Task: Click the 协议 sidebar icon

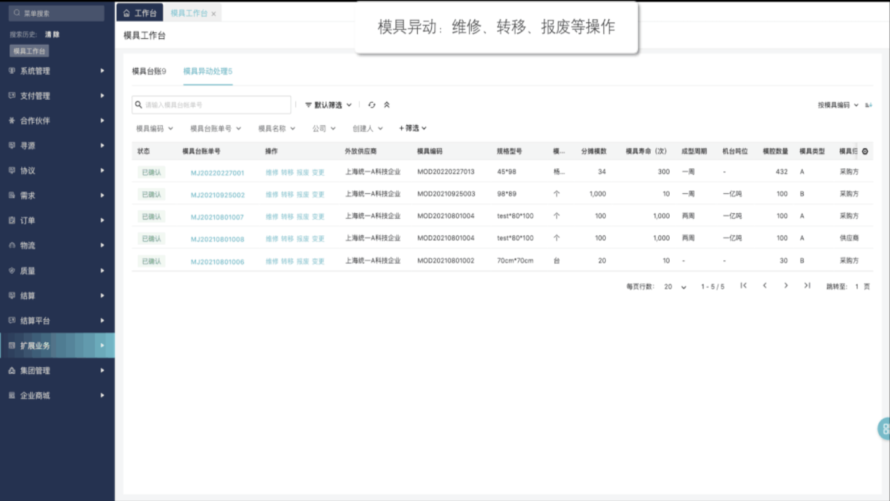Action: (12, 170)
